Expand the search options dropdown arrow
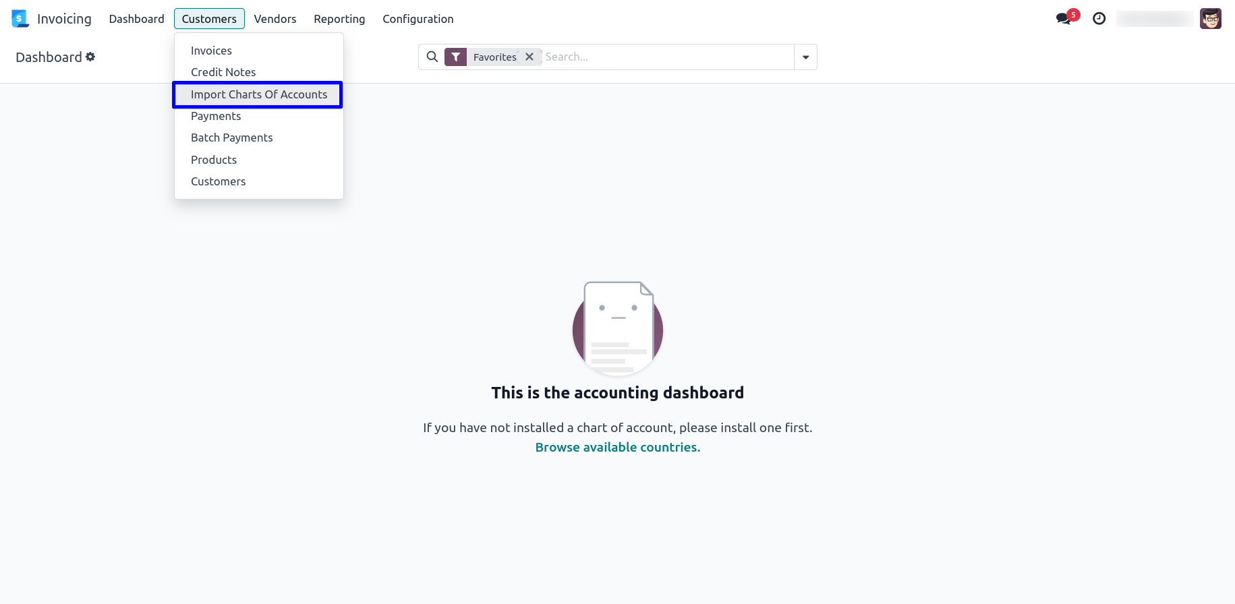The width and height of the screenshot is (1235, 604). 805,57
